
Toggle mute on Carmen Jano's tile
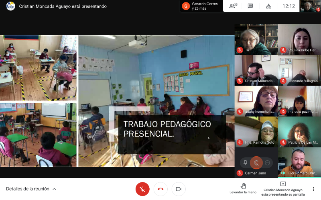coord(256,163)
